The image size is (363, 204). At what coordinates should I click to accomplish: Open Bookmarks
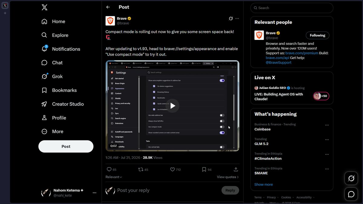pos(59,90)
